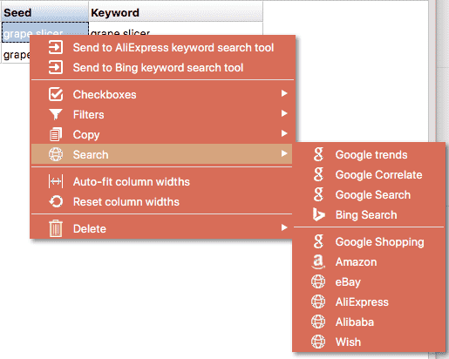Expand the Copy submenu arrow
Image resolution: width=449 pixels, height=359 pixels.
(x=284, y=133)
